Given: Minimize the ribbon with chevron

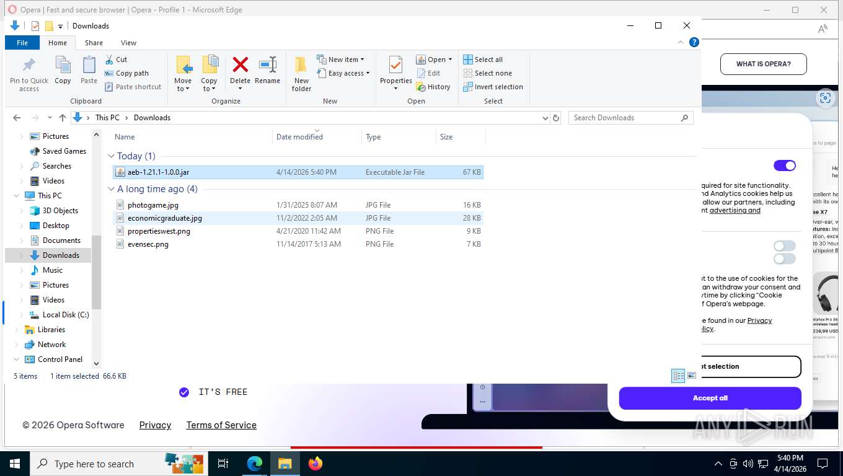Looking at the screenshot, I should click(681, 42).
